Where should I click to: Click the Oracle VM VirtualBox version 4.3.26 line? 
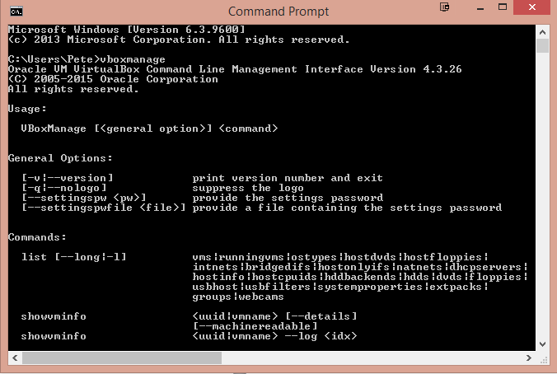point(235,69)
